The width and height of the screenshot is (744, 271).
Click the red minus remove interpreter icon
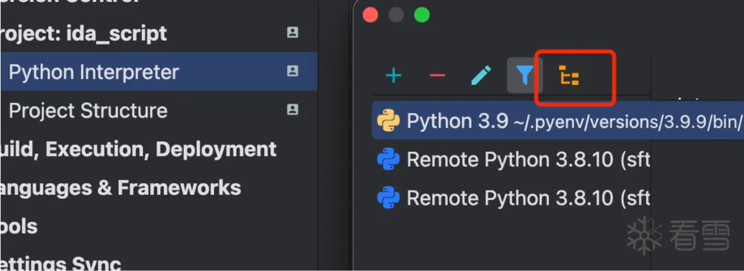tap(437, 76)
